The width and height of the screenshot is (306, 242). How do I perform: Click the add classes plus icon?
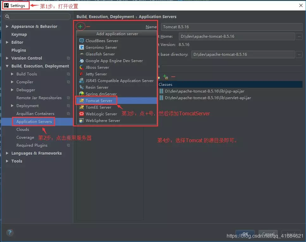click(x=166, y=77)
